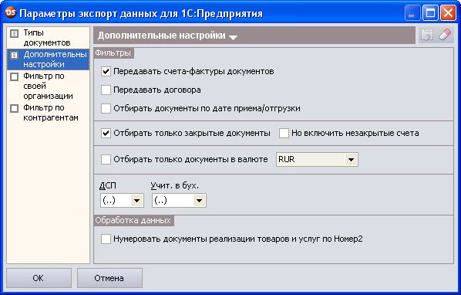Click the app logo in title bar
This screenshot has height=295, width=461.
point(11,12)
